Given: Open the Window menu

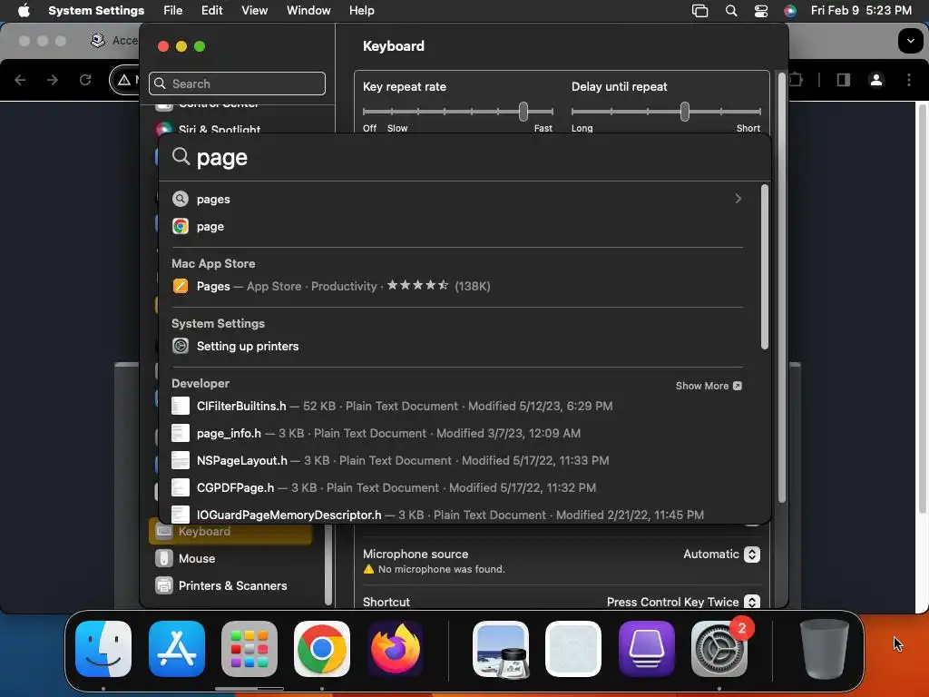Looking at the screenshot, I should [x=308, y=10].
